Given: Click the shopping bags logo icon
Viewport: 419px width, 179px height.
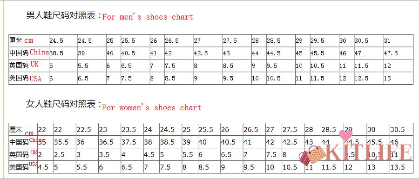Looking at the screenshot, I should pyautogui.click(x=312, y=155).
